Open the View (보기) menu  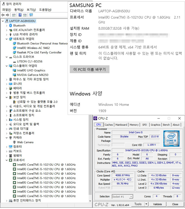31,10
